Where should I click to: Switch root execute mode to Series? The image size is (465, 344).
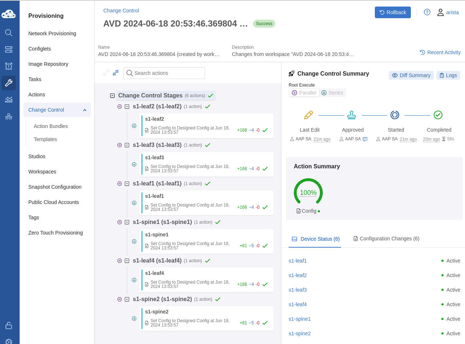click(332, 93)
